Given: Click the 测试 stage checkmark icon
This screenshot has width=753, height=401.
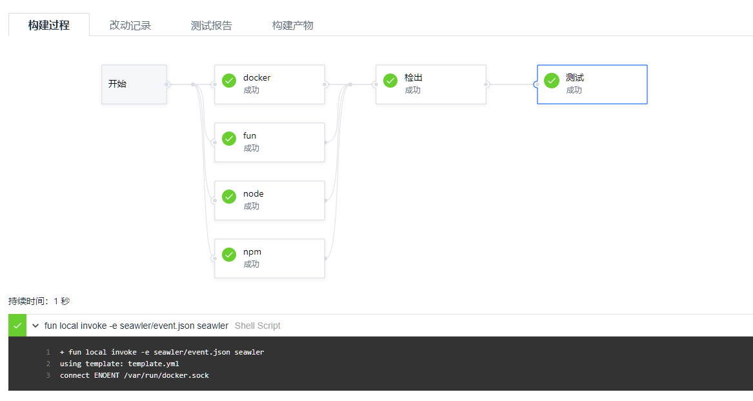Looking at the screenshot, I should [x=552, y=81].
